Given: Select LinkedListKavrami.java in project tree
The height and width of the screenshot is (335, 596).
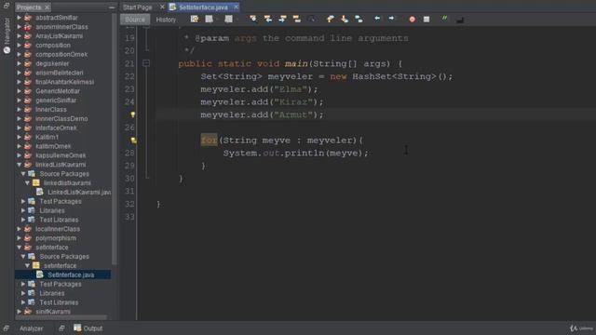Looking at the screenshot, I should [x=79, y=193].
